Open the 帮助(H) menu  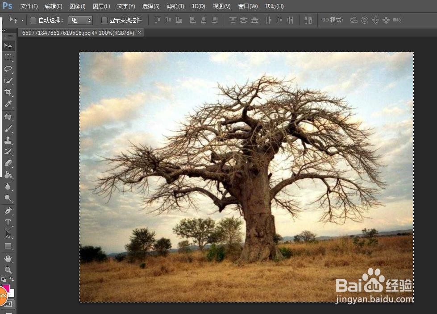274,6
